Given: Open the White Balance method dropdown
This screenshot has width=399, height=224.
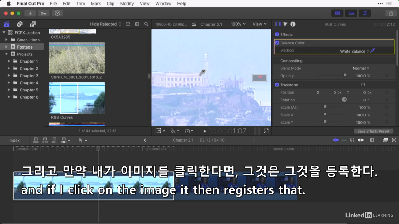Looking at the screenshot, I should pos(354,51).
